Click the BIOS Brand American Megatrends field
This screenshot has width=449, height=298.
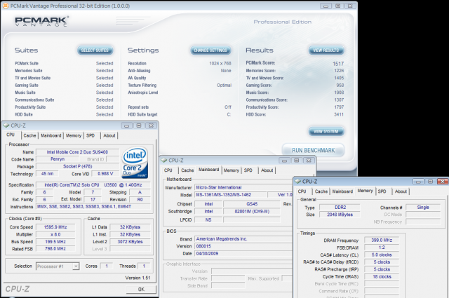point(243,238)
